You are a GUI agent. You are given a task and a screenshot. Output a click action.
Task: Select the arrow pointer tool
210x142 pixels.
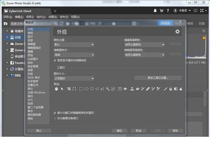click(62, 89)
